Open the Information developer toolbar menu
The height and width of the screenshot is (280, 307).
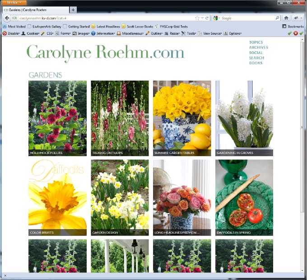click(x=103, y=33)
